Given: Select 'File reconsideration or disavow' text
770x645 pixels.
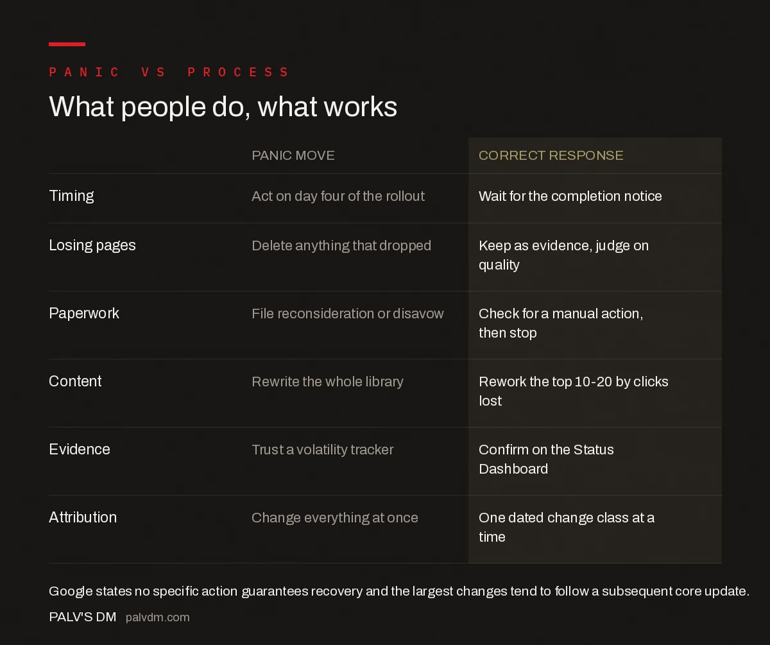Looking at the screenshot, I should [348, 314].
